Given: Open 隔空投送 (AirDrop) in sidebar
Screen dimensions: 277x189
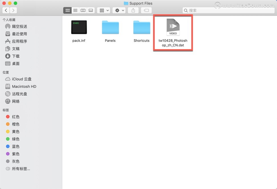Looking at the screenshot, I should [x=19, y=26].
